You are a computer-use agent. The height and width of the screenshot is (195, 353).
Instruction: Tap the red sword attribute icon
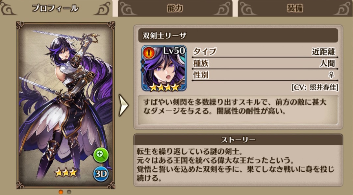pyautogui.click(x=149, y=53)
